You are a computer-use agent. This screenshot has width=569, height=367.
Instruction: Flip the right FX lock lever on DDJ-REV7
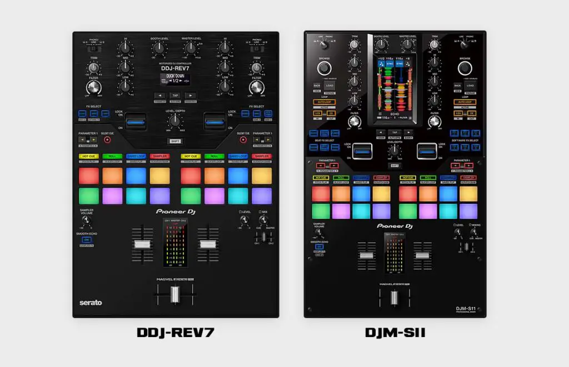point(214,122)
